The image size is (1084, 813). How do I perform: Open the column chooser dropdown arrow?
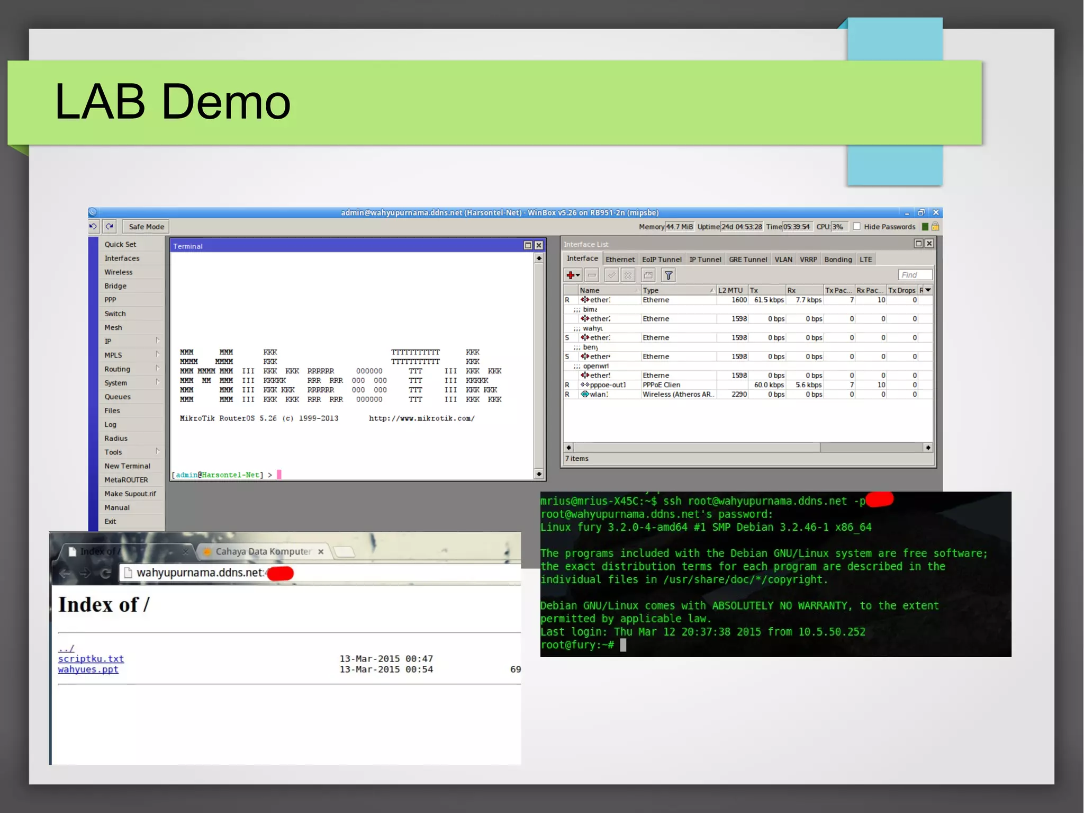click(928, 290)
